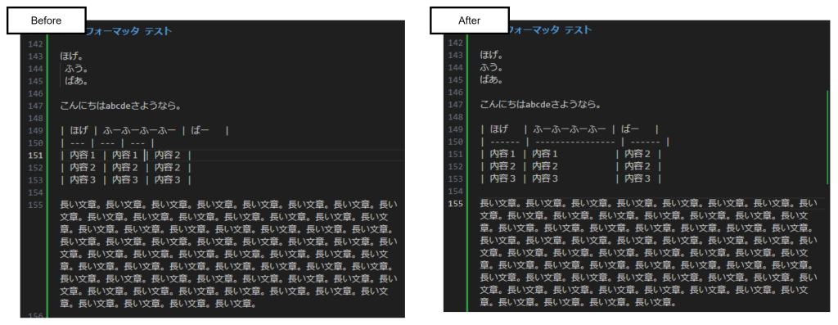Click the long 長い文章 paragraph in After editor
Viewport: 838px width, 325px height.
tap(649, 253)
